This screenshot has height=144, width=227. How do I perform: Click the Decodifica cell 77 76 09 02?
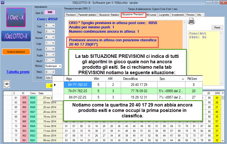pos(139,91)
